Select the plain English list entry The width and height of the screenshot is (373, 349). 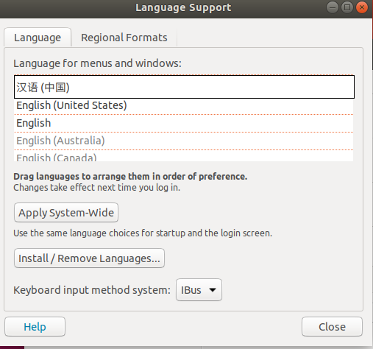(x=184, y=123)
